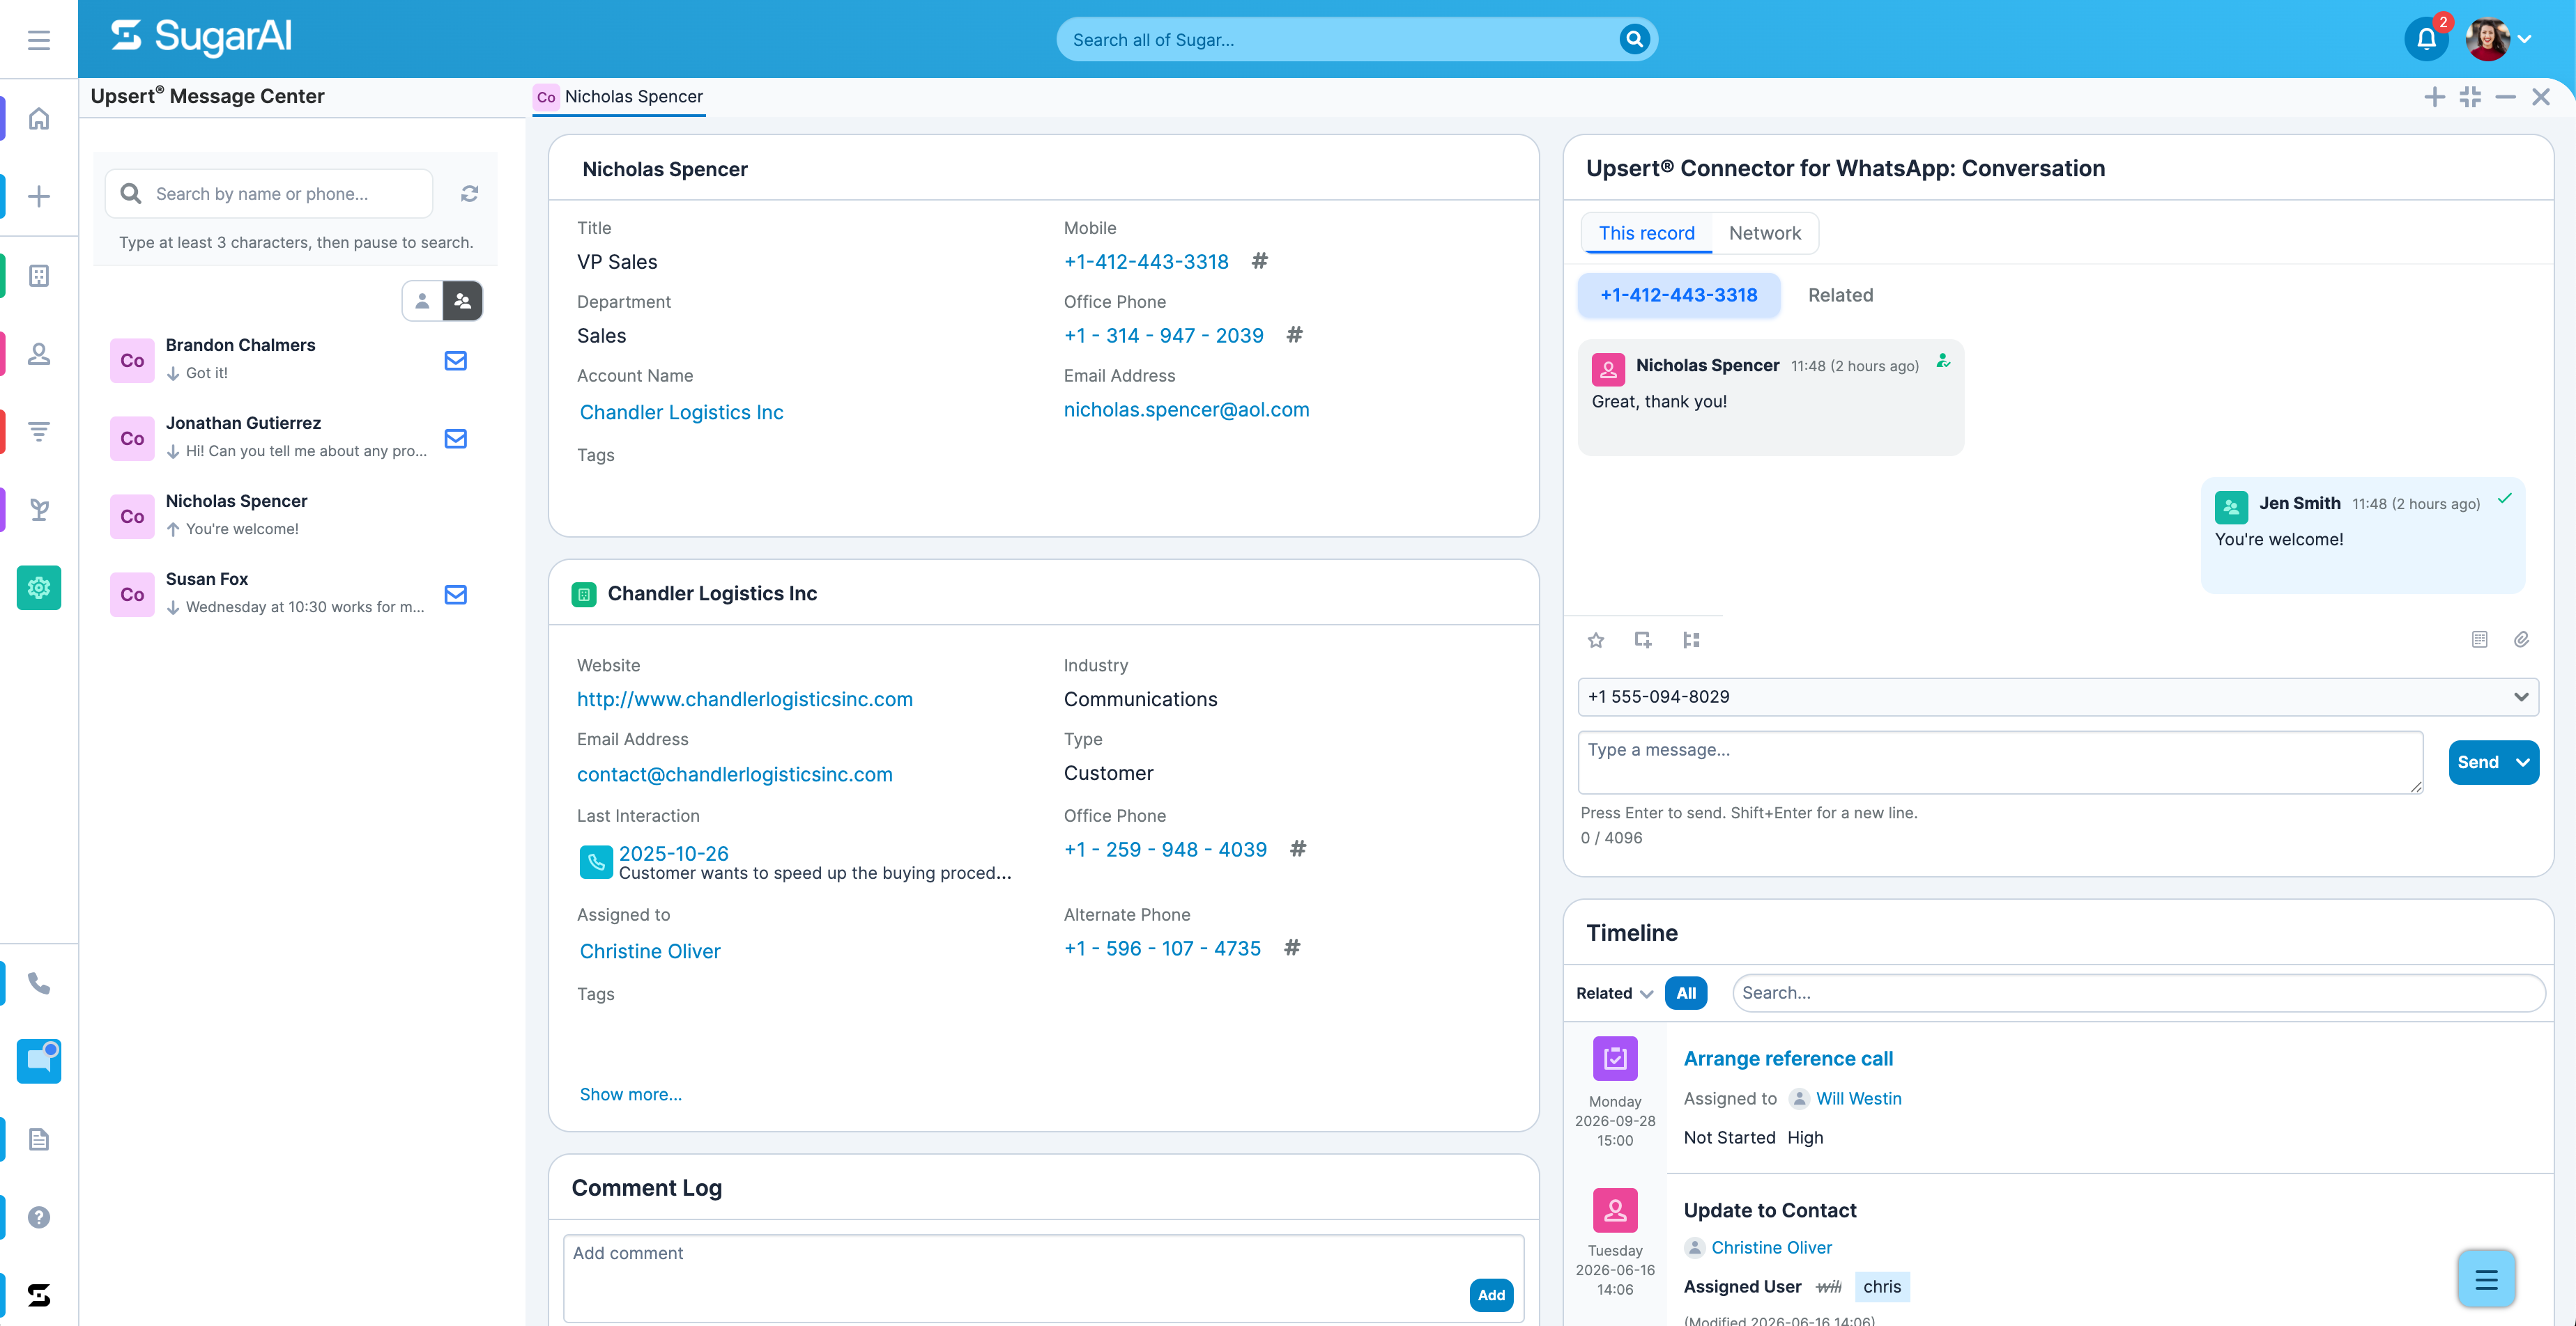Expand Show more in Chandler Logistics
2576x1326 pixels.
[x=631, y=1094]
